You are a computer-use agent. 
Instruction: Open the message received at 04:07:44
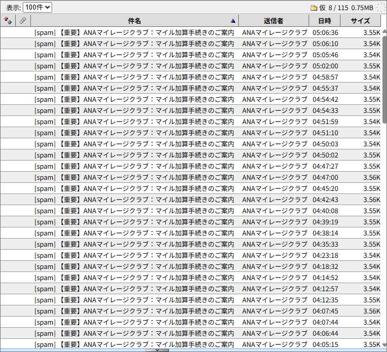point(190,322)
